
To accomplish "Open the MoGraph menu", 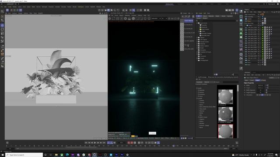I will coord(44,7).
